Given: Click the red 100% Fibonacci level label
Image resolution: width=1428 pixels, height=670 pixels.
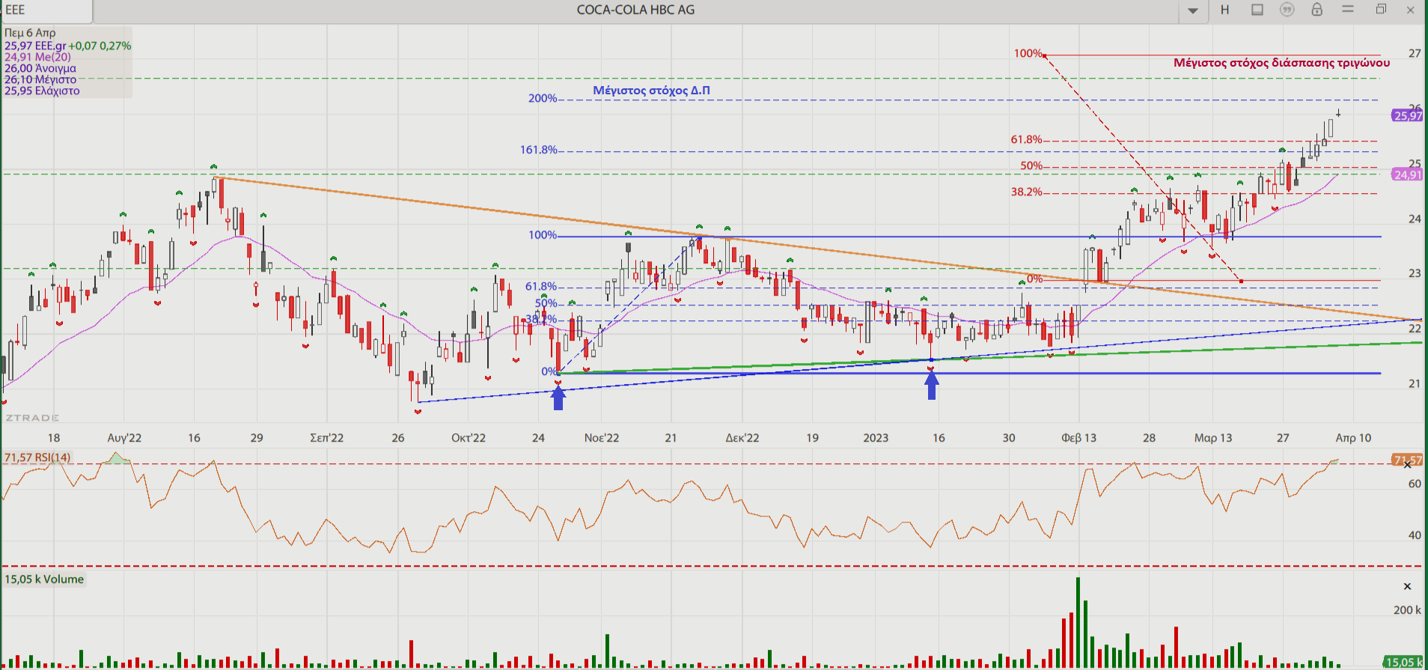Looking at the screenshot, I should coord(1028,53).
